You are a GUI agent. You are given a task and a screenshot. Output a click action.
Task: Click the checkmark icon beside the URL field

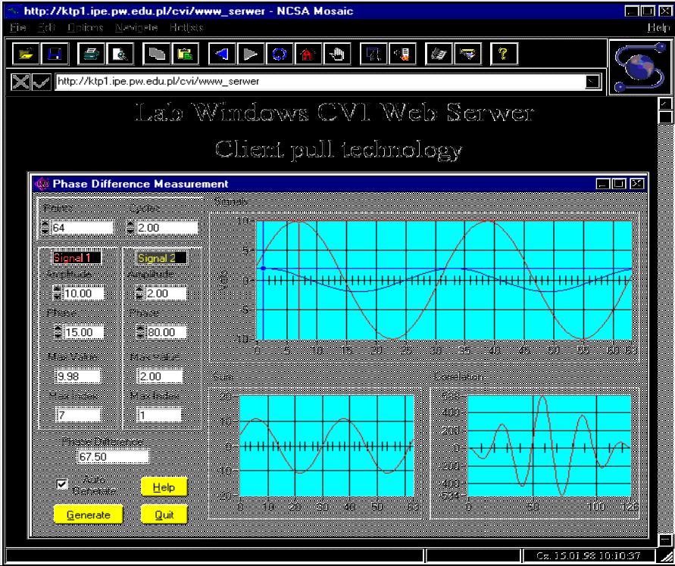click(42, 81)
